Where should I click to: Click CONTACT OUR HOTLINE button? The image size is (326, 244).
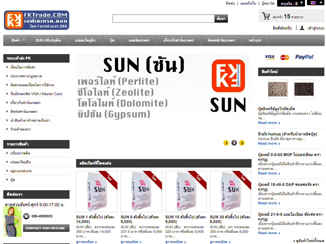pyautogui.click(x=46, y=228)
